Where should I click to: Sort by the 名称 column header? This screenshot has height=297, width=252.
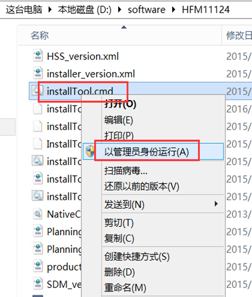click(x=40, y=35)
